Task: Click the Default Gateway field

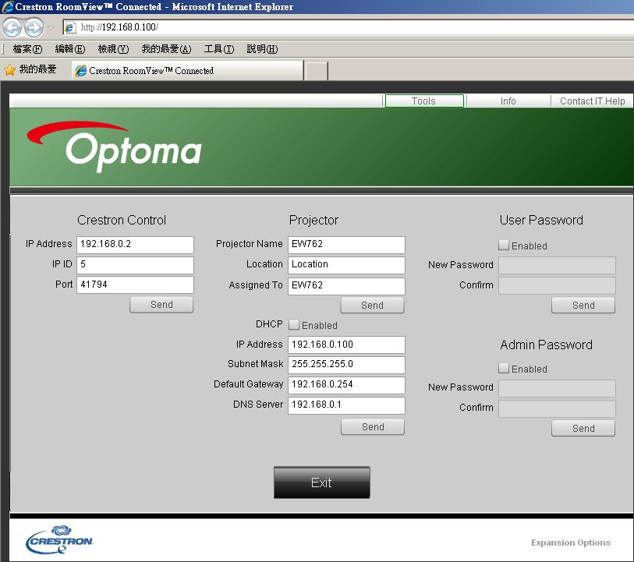Action: pos(346,385)
